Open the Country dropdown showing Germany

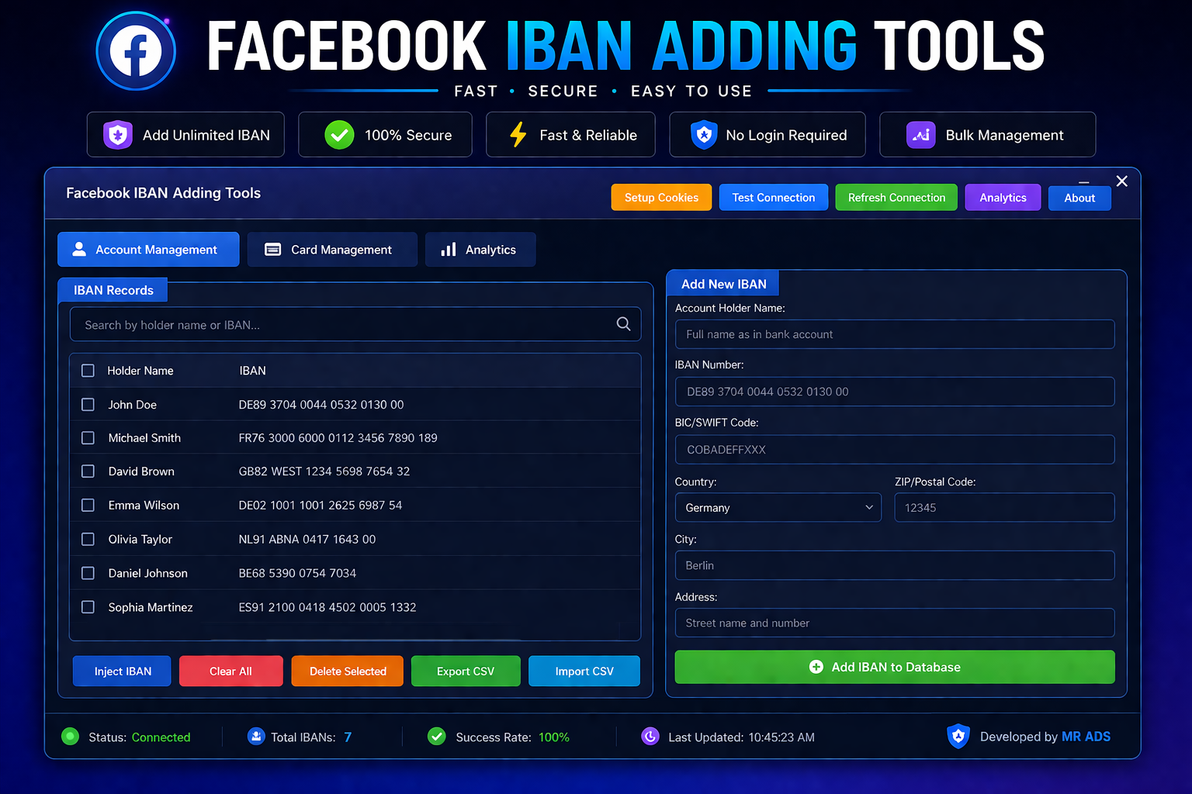click(x=778, y=508)
